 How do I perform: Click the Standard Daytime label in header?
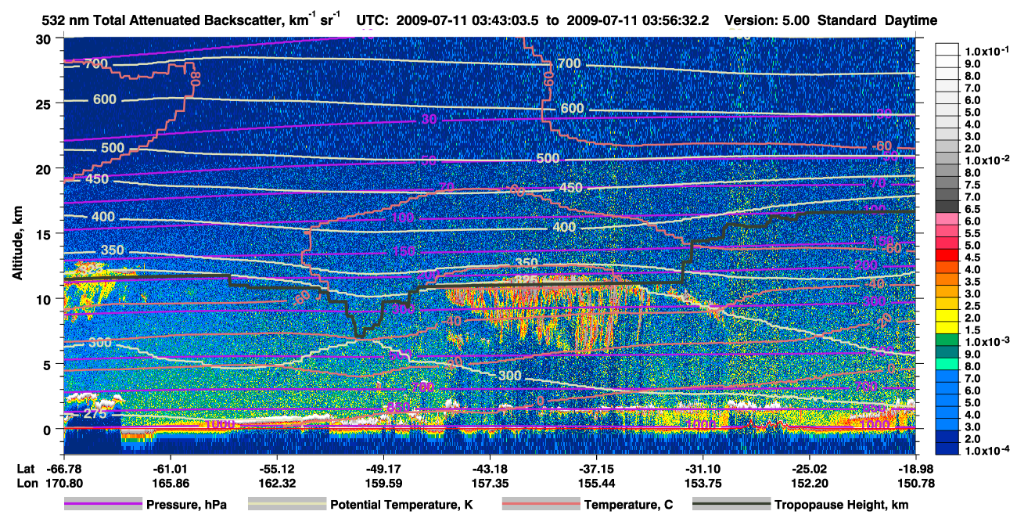[x=877, y=20]
